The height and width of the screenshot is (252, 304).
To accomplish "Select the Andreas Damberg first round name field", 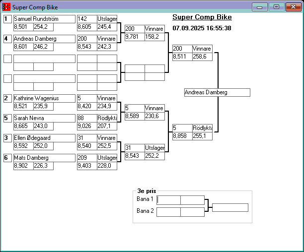I will tap(44, 39).
